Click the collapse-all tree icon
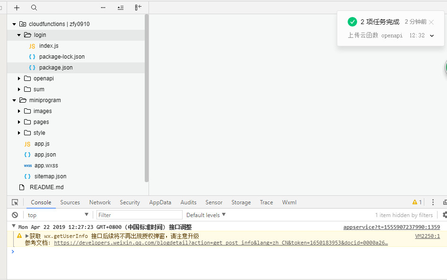447x280 pixels. [121, 8]
